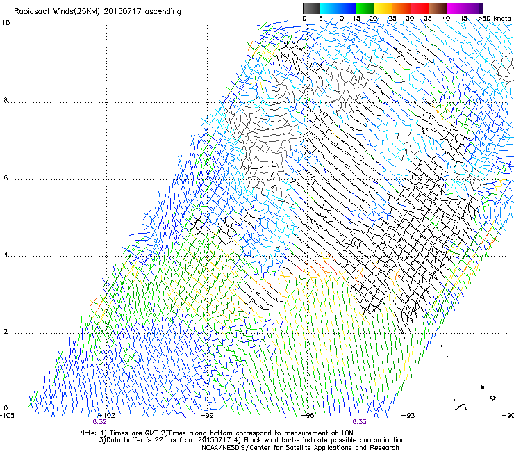Click the '-99' longitude axis label
514x452 pixels.
[x=207, y=415]
